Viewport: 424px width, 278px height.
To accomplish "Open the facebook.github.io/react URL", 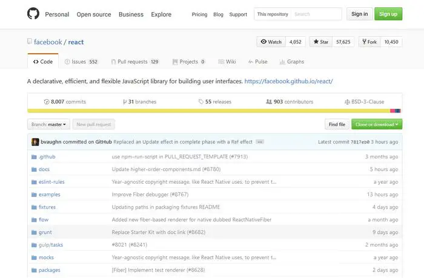I will [288, 81].
